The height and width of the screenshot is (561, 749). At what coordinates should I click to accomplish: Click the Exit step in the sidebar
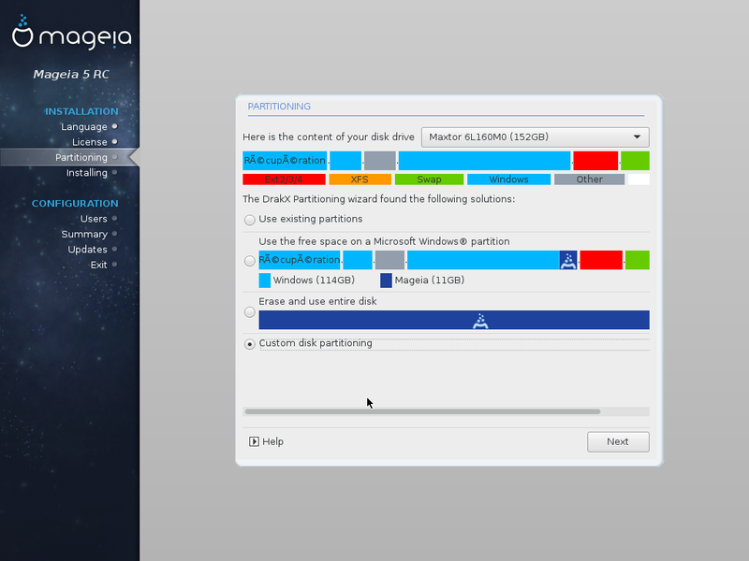point(99,265)
